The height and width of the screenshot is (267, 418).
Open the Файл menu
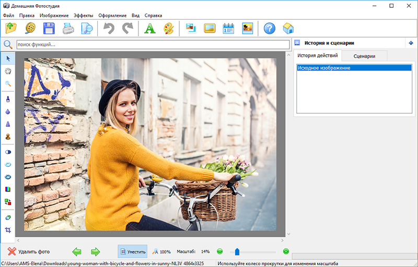pos(8,16)
